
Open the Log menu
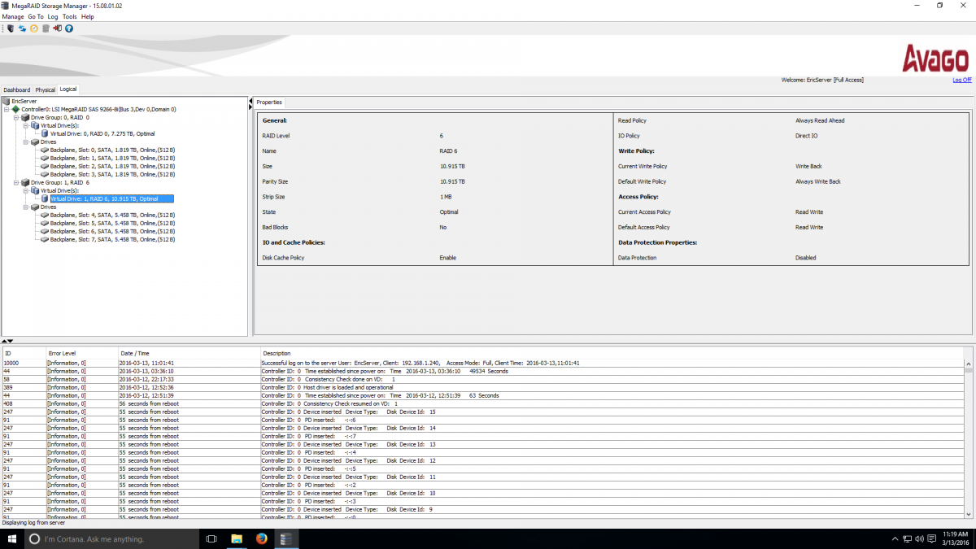(53, 16)
